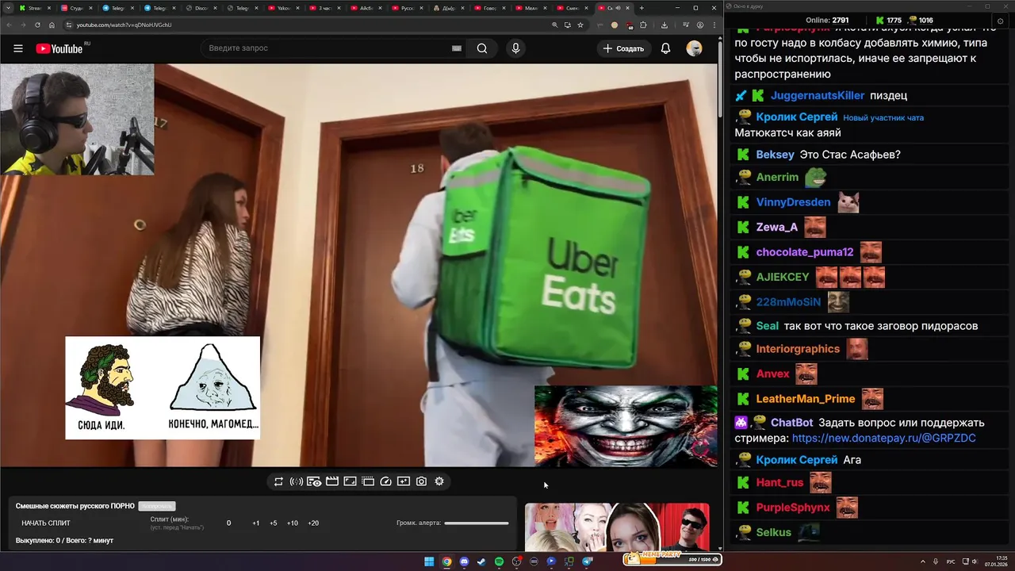This screenshot has width=1015, height=571.
Task: Open the Windows Start button
Action: tap(429, 561)
